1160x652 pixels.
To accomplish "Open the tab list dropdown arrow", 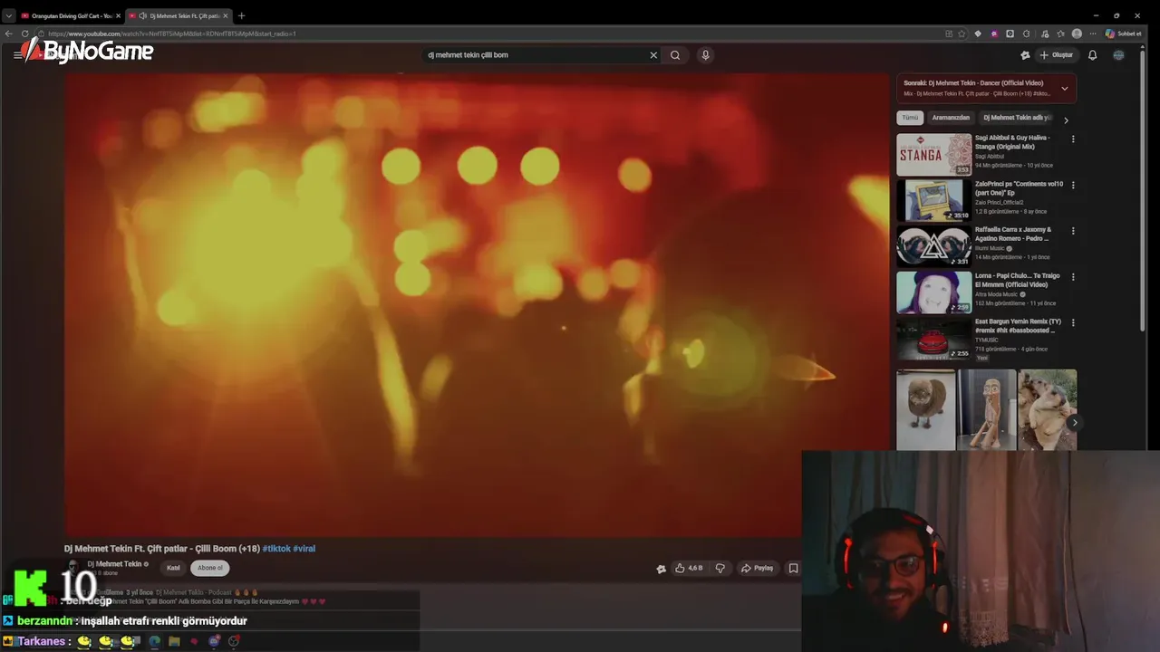I will 9,15.
